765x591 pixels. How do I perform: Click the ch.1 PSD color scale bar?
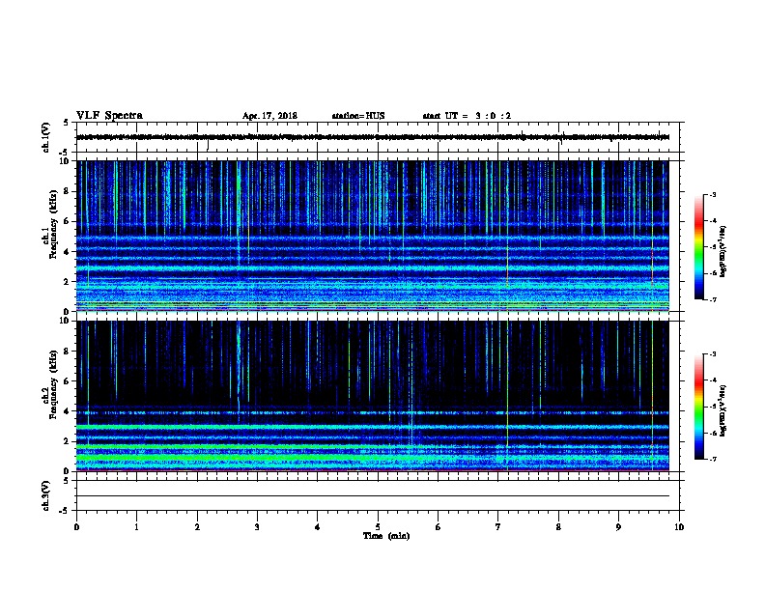point(699,247)
